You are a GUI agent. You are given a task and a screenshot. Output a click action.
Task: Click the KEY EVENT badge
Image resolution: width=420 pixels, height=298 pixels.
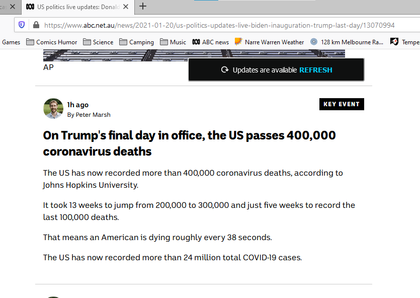click(x=342, y=104)
